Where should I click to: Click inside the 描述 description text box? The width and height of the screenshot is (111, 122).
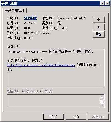click(x=56, y=68)
